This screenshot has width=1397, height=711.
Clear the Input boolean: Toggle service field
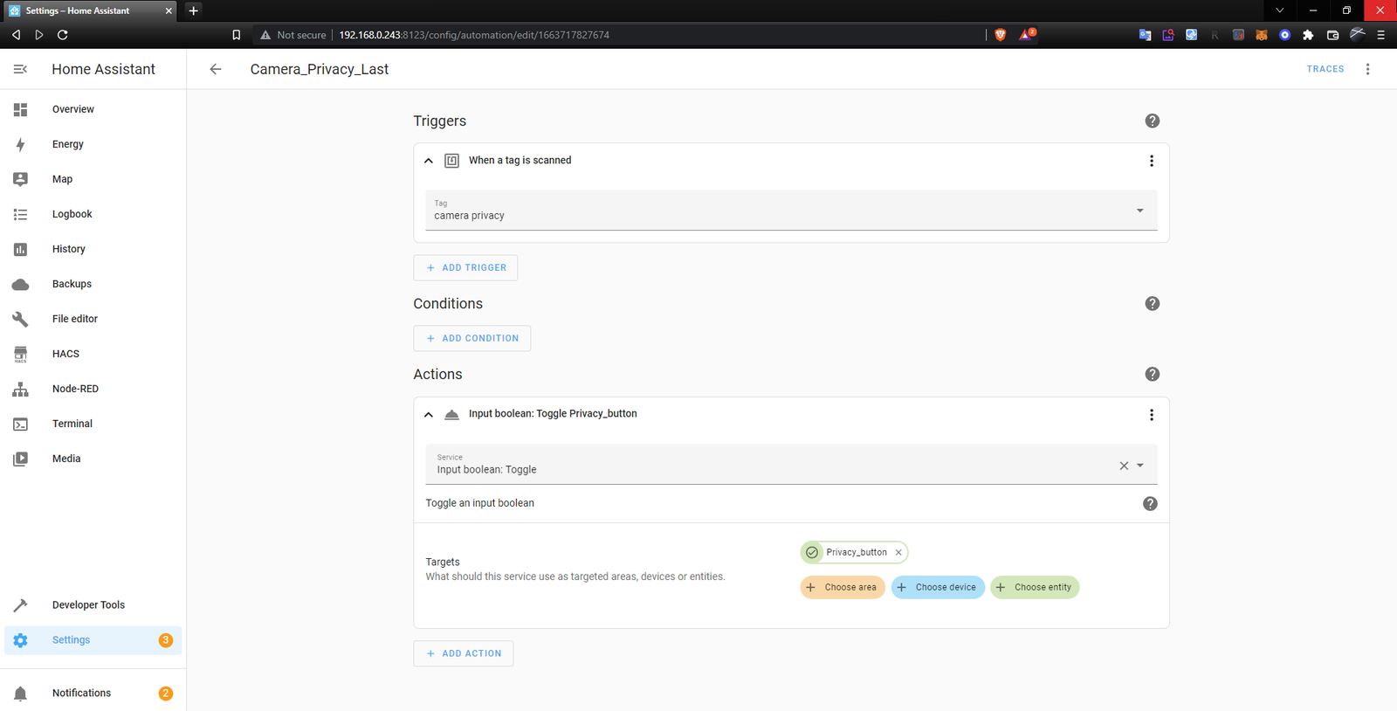tap(1124, 466)
